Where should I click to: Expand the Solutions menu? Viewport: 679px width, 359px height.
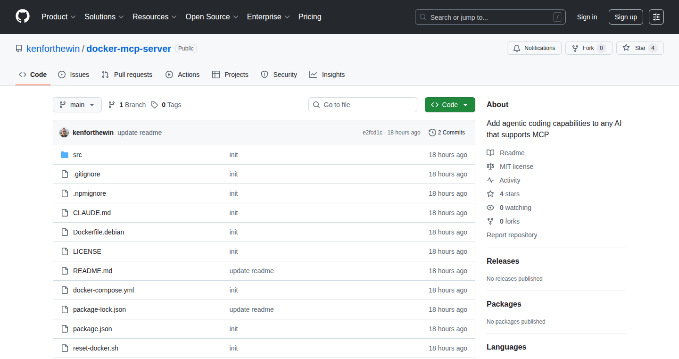click(104, 17)
